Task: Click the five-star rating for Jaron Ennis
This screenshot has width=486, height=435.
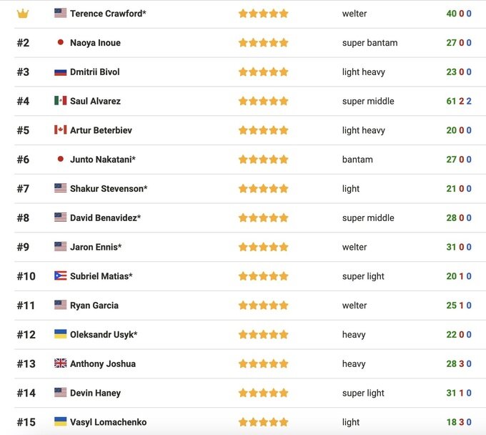Action: coord(264,247)
